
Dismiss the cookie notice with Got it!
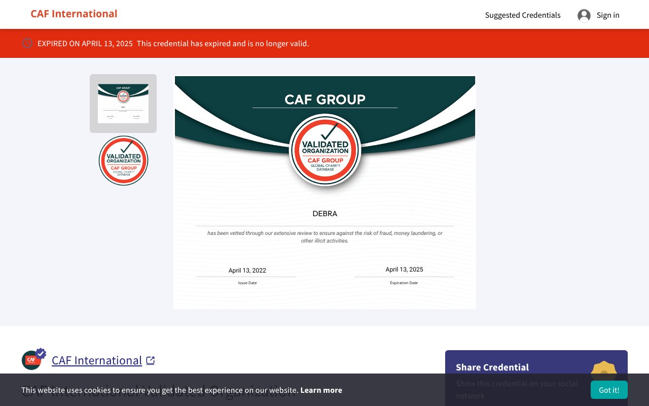(608, 390)
